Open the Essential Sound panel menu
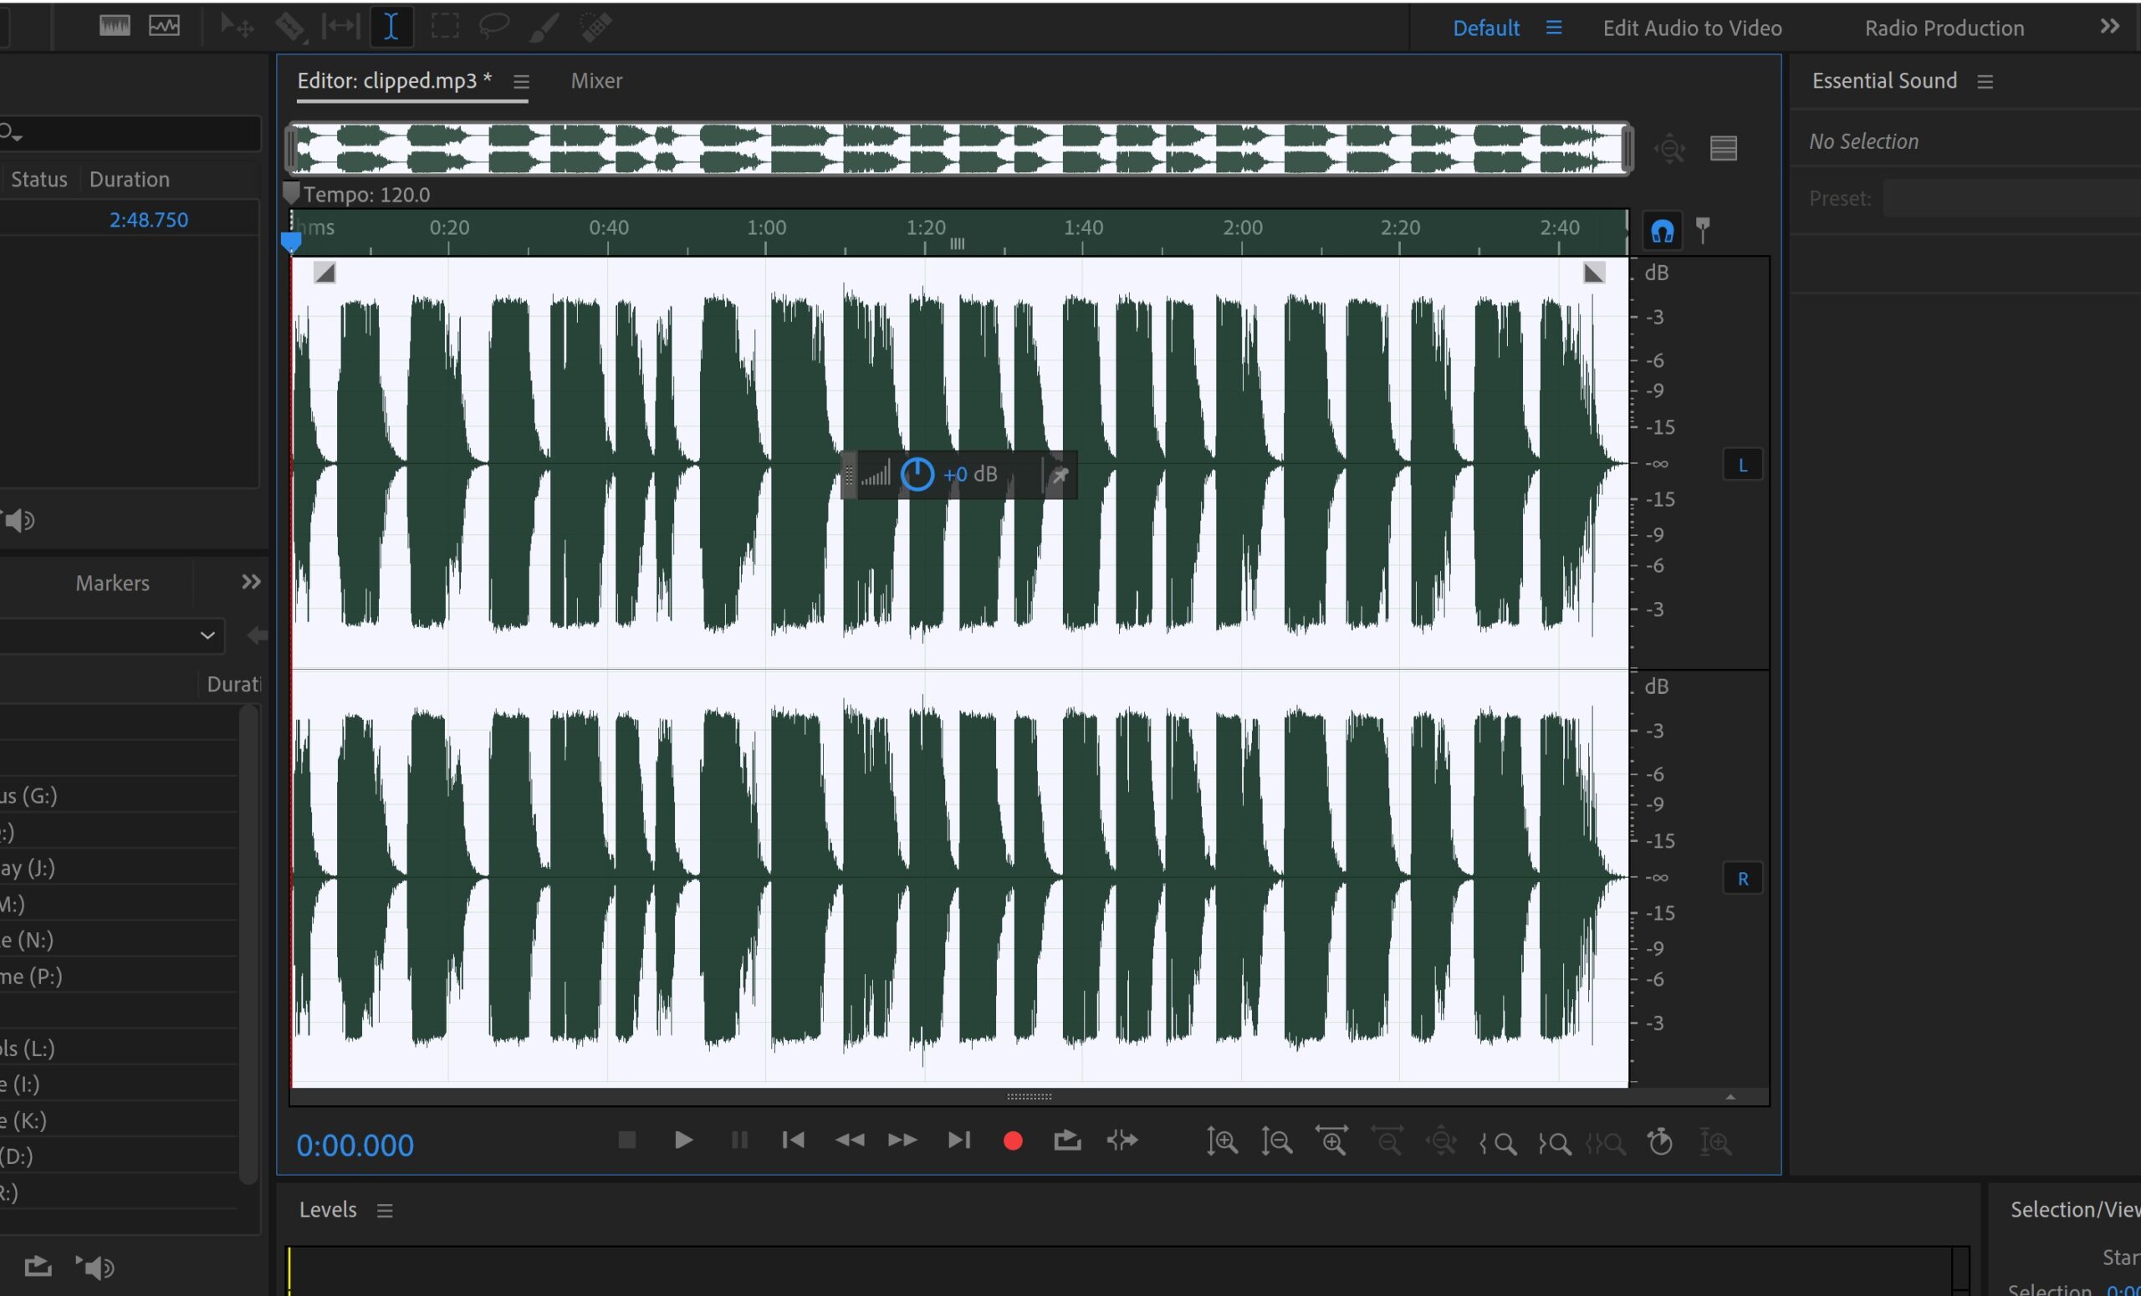The image size is (2141, 1296). 1985,82
